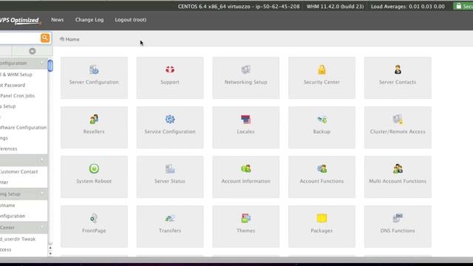Open the Account Functions icon
473x266 pixels.
coord(321,168)
